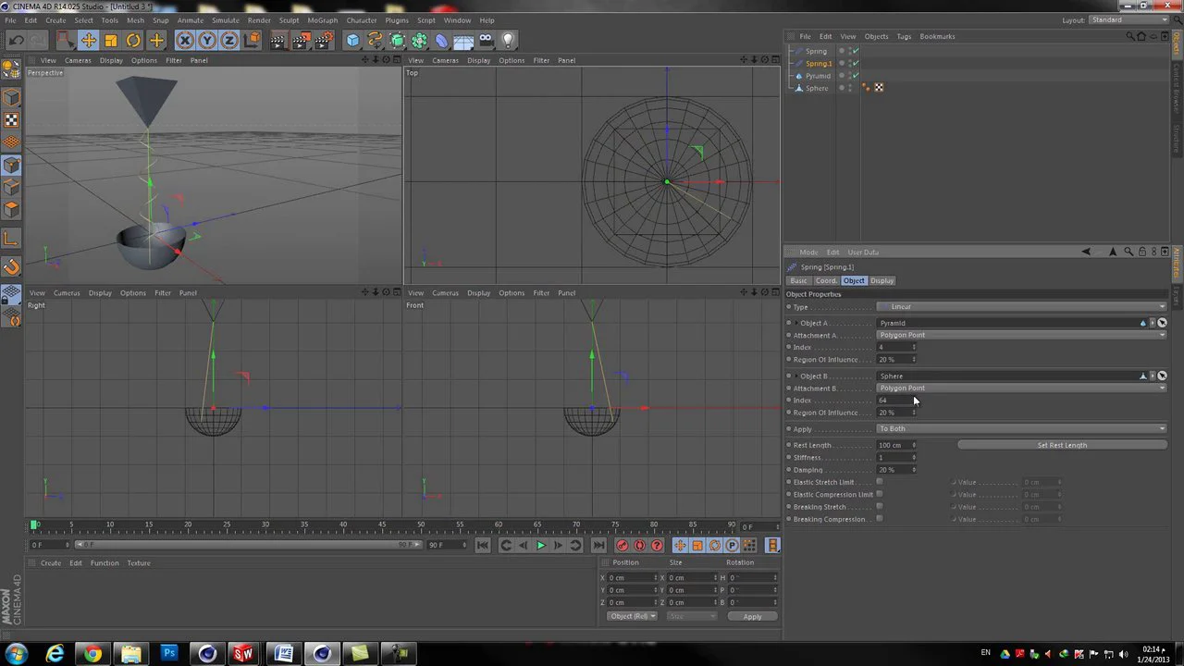1184x666 pixels.
Task: Go to start of animation button
Action: [483, 545]
